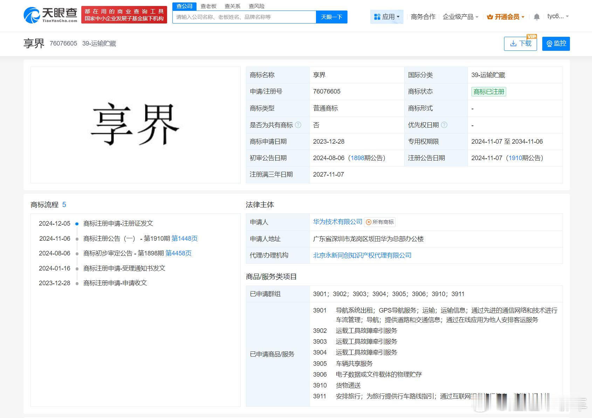Open the 应用 dropdown

[x=387, y=16]
